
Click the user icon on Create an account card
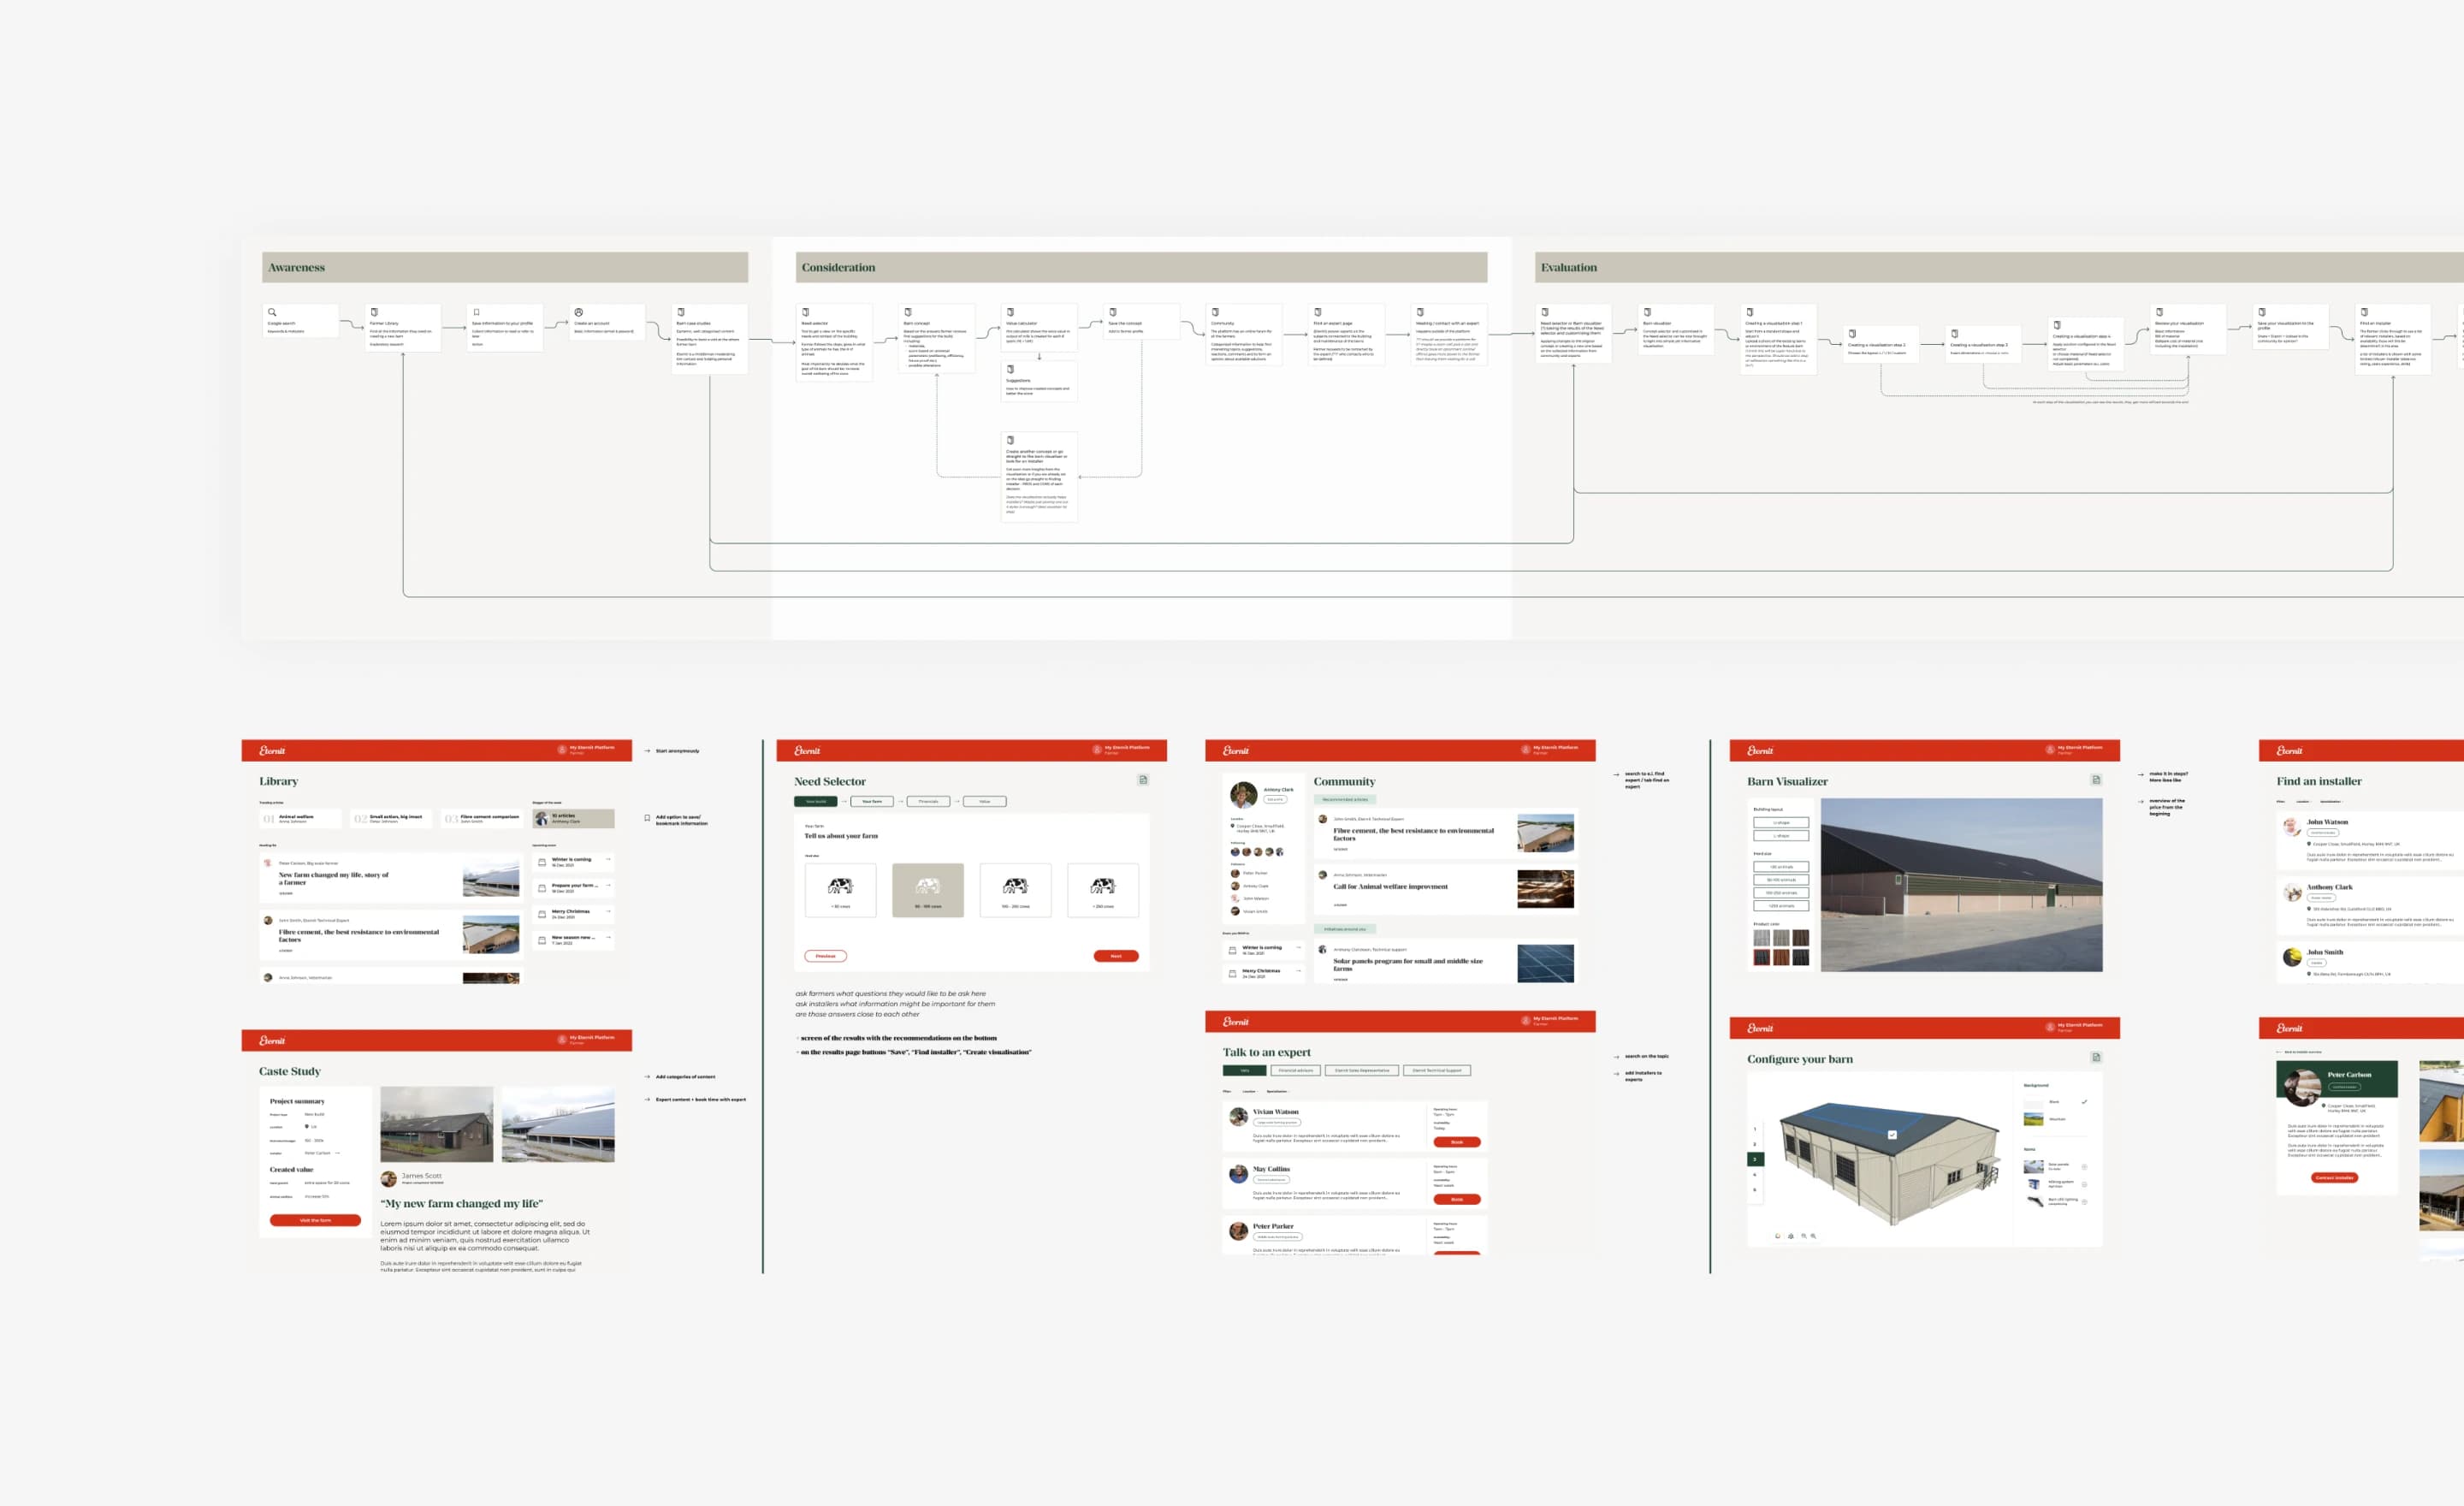[579, 313]
